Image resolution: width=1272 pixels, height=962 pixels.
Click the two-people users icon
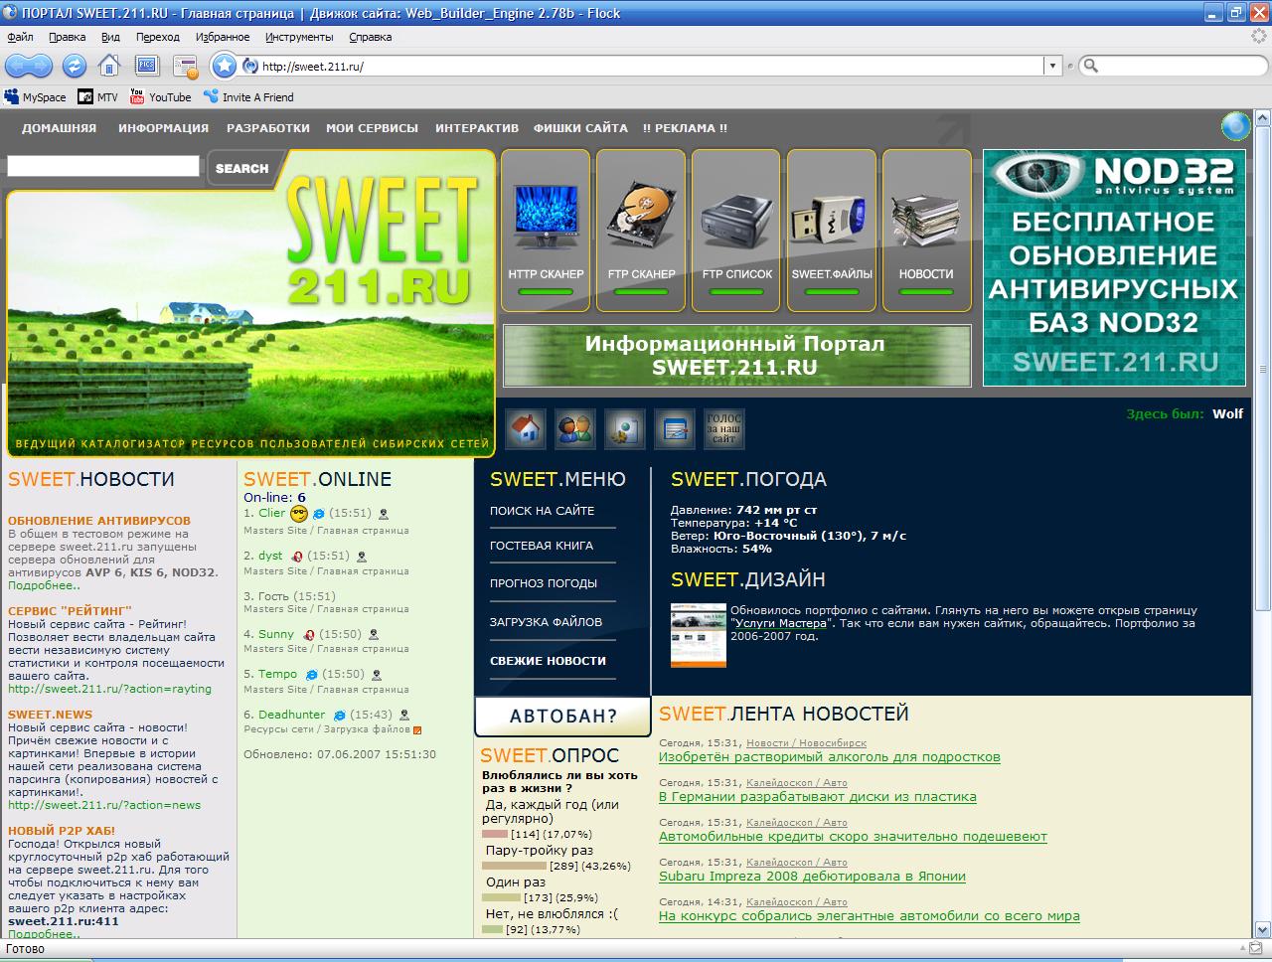574,429
